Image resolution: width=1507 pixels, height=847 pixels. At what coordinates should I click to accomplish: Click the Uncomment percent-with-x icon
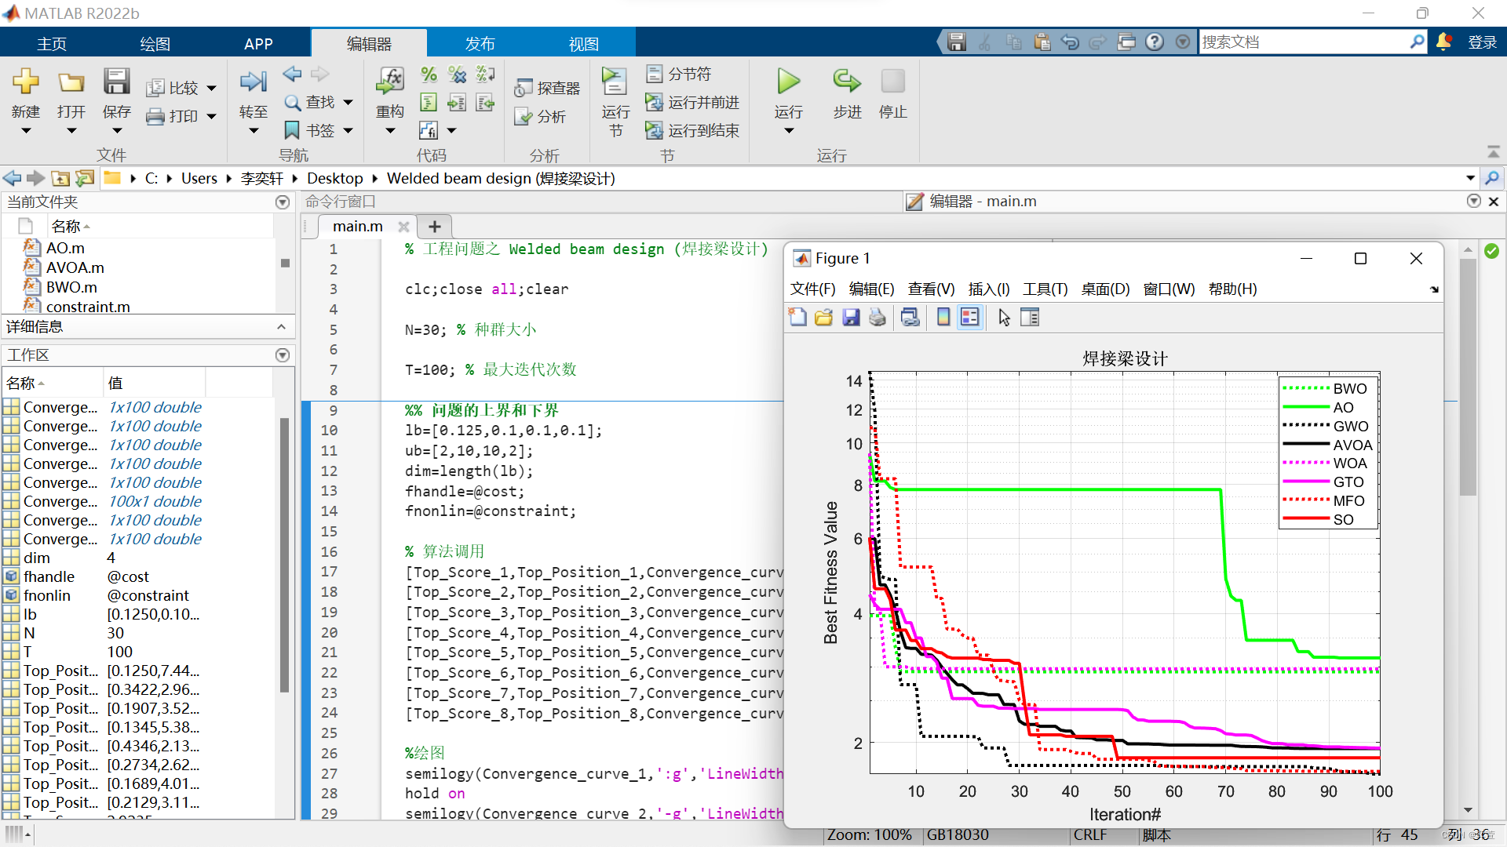click(457, 75)
